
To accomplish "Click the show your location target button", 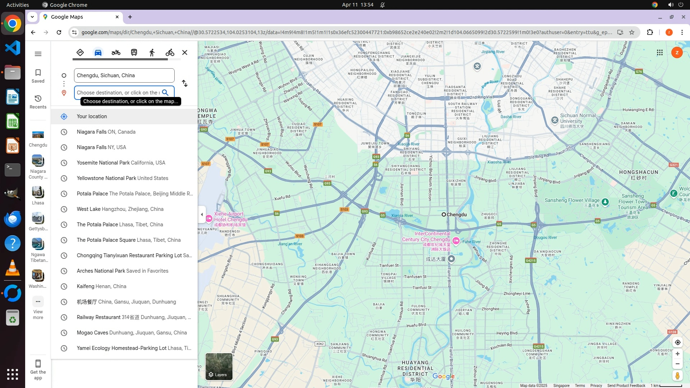I will [x=677, y=342].
